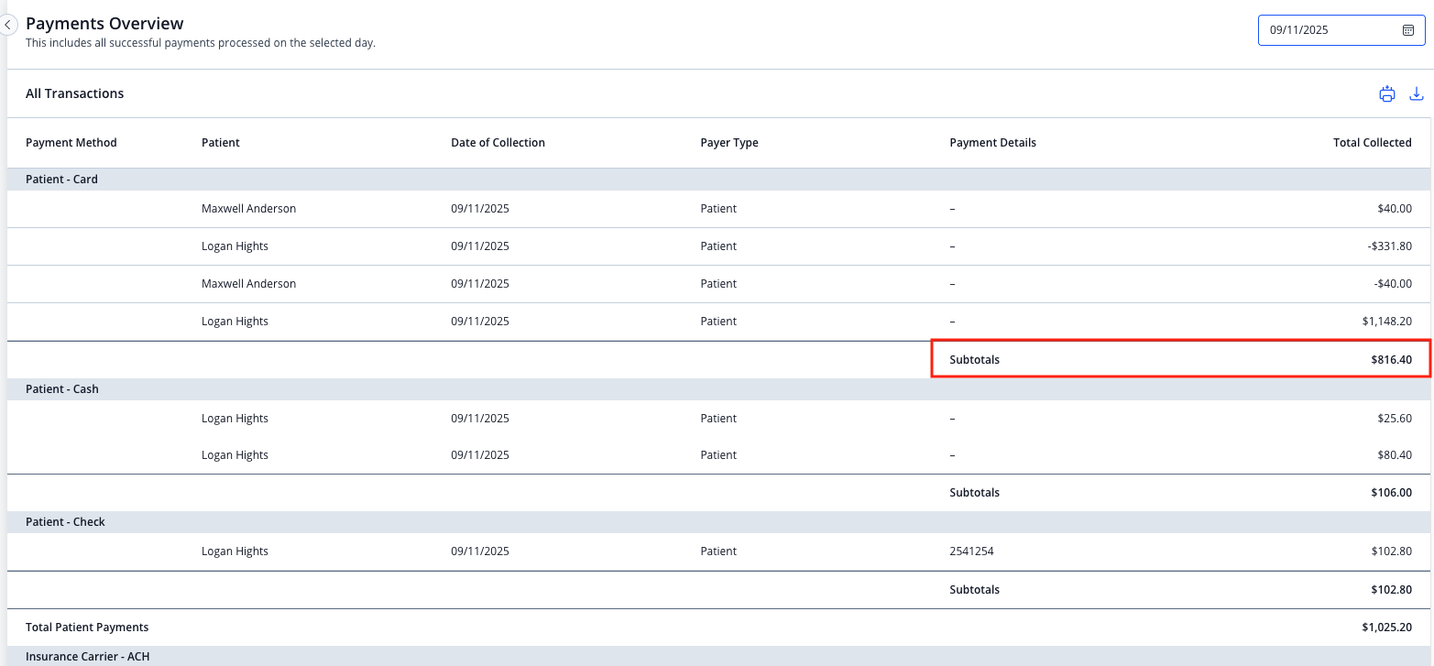
Task: Select the $102.80 check subtotal
Action: pyautogui.click(x=1392, y=590)
